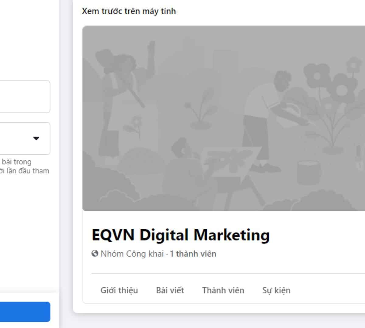Click the blue button at the panel bottom

[25, 312]
